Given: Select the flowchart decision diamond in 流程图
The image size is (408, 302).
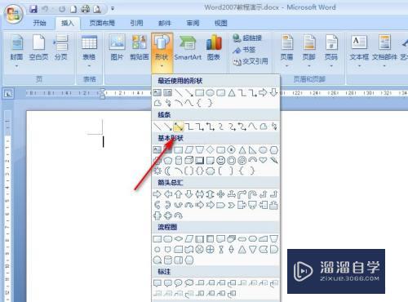Looking at the screenshot, I should (179, 239).
